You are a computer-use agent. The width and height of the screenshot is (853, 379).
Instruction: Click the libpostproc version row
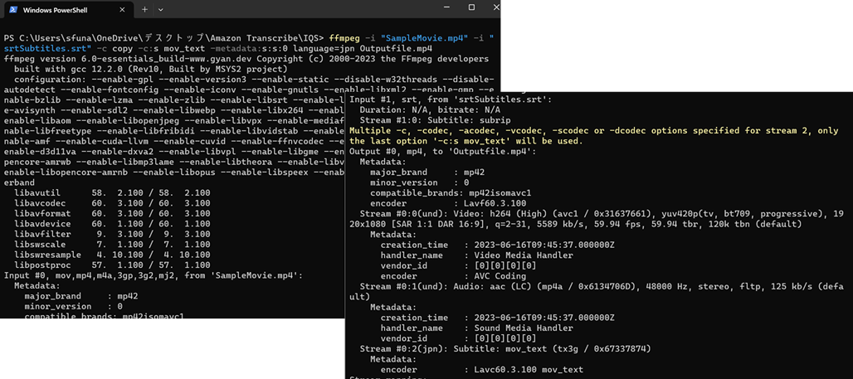[112, 265]
